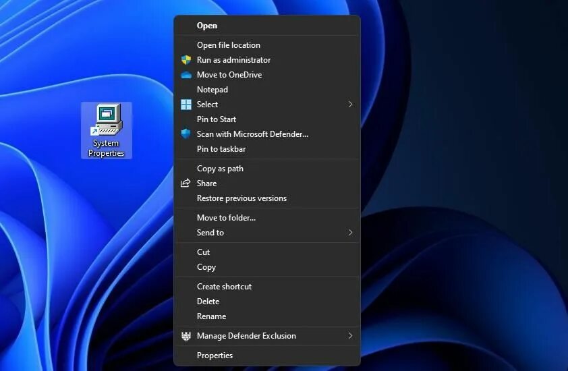568x371 pixels.
Task: Click the castle icon beside Manage Defender Exclusion
Action: tap(186, 336)
